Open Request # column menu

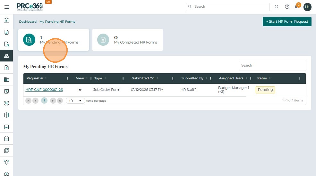click(67, 78)
